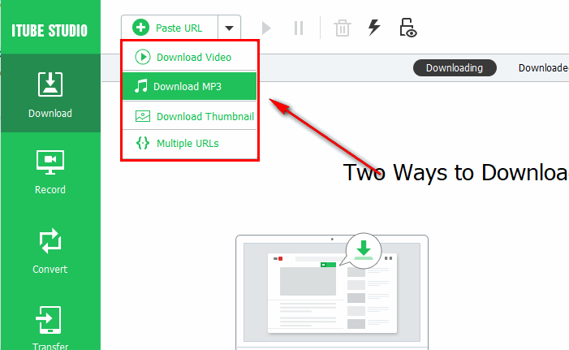
Task: Click the laptop illustration download bubble
Action: coord(364,251)
